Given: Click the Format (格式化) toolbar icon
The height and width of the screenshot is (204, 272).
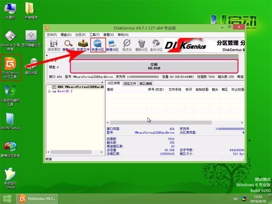Looking at the screenshot, I should click(127, 45).
